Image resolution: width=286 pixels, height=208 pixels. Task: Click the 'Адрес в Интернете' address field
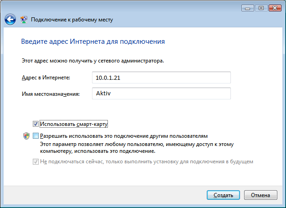click(x=161, y=78)
